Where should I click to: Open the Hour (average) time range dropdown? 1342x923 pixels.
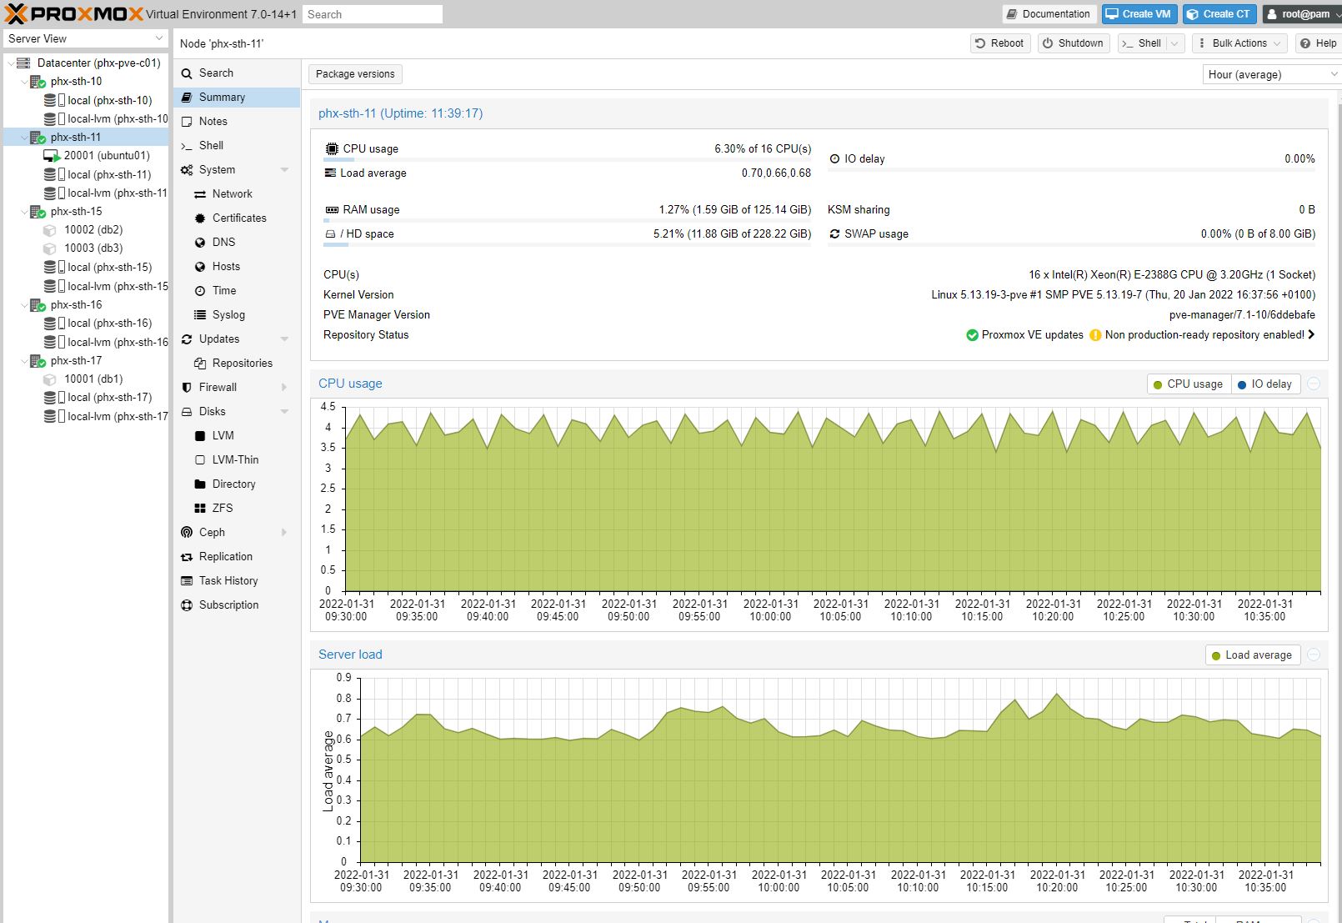click(1269, 74)
